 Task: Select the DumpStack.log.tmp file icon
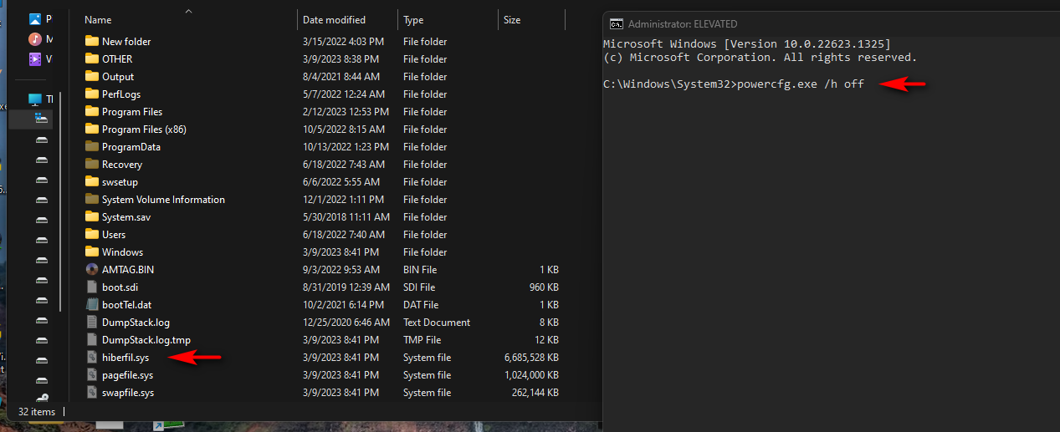pos(92,339)
